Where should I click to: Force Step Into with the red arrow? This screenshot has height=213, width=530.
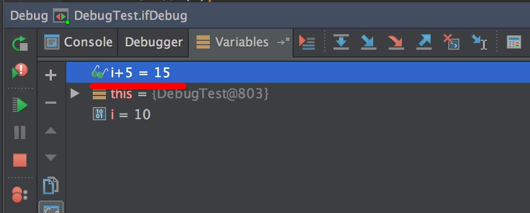click(396, 42)
